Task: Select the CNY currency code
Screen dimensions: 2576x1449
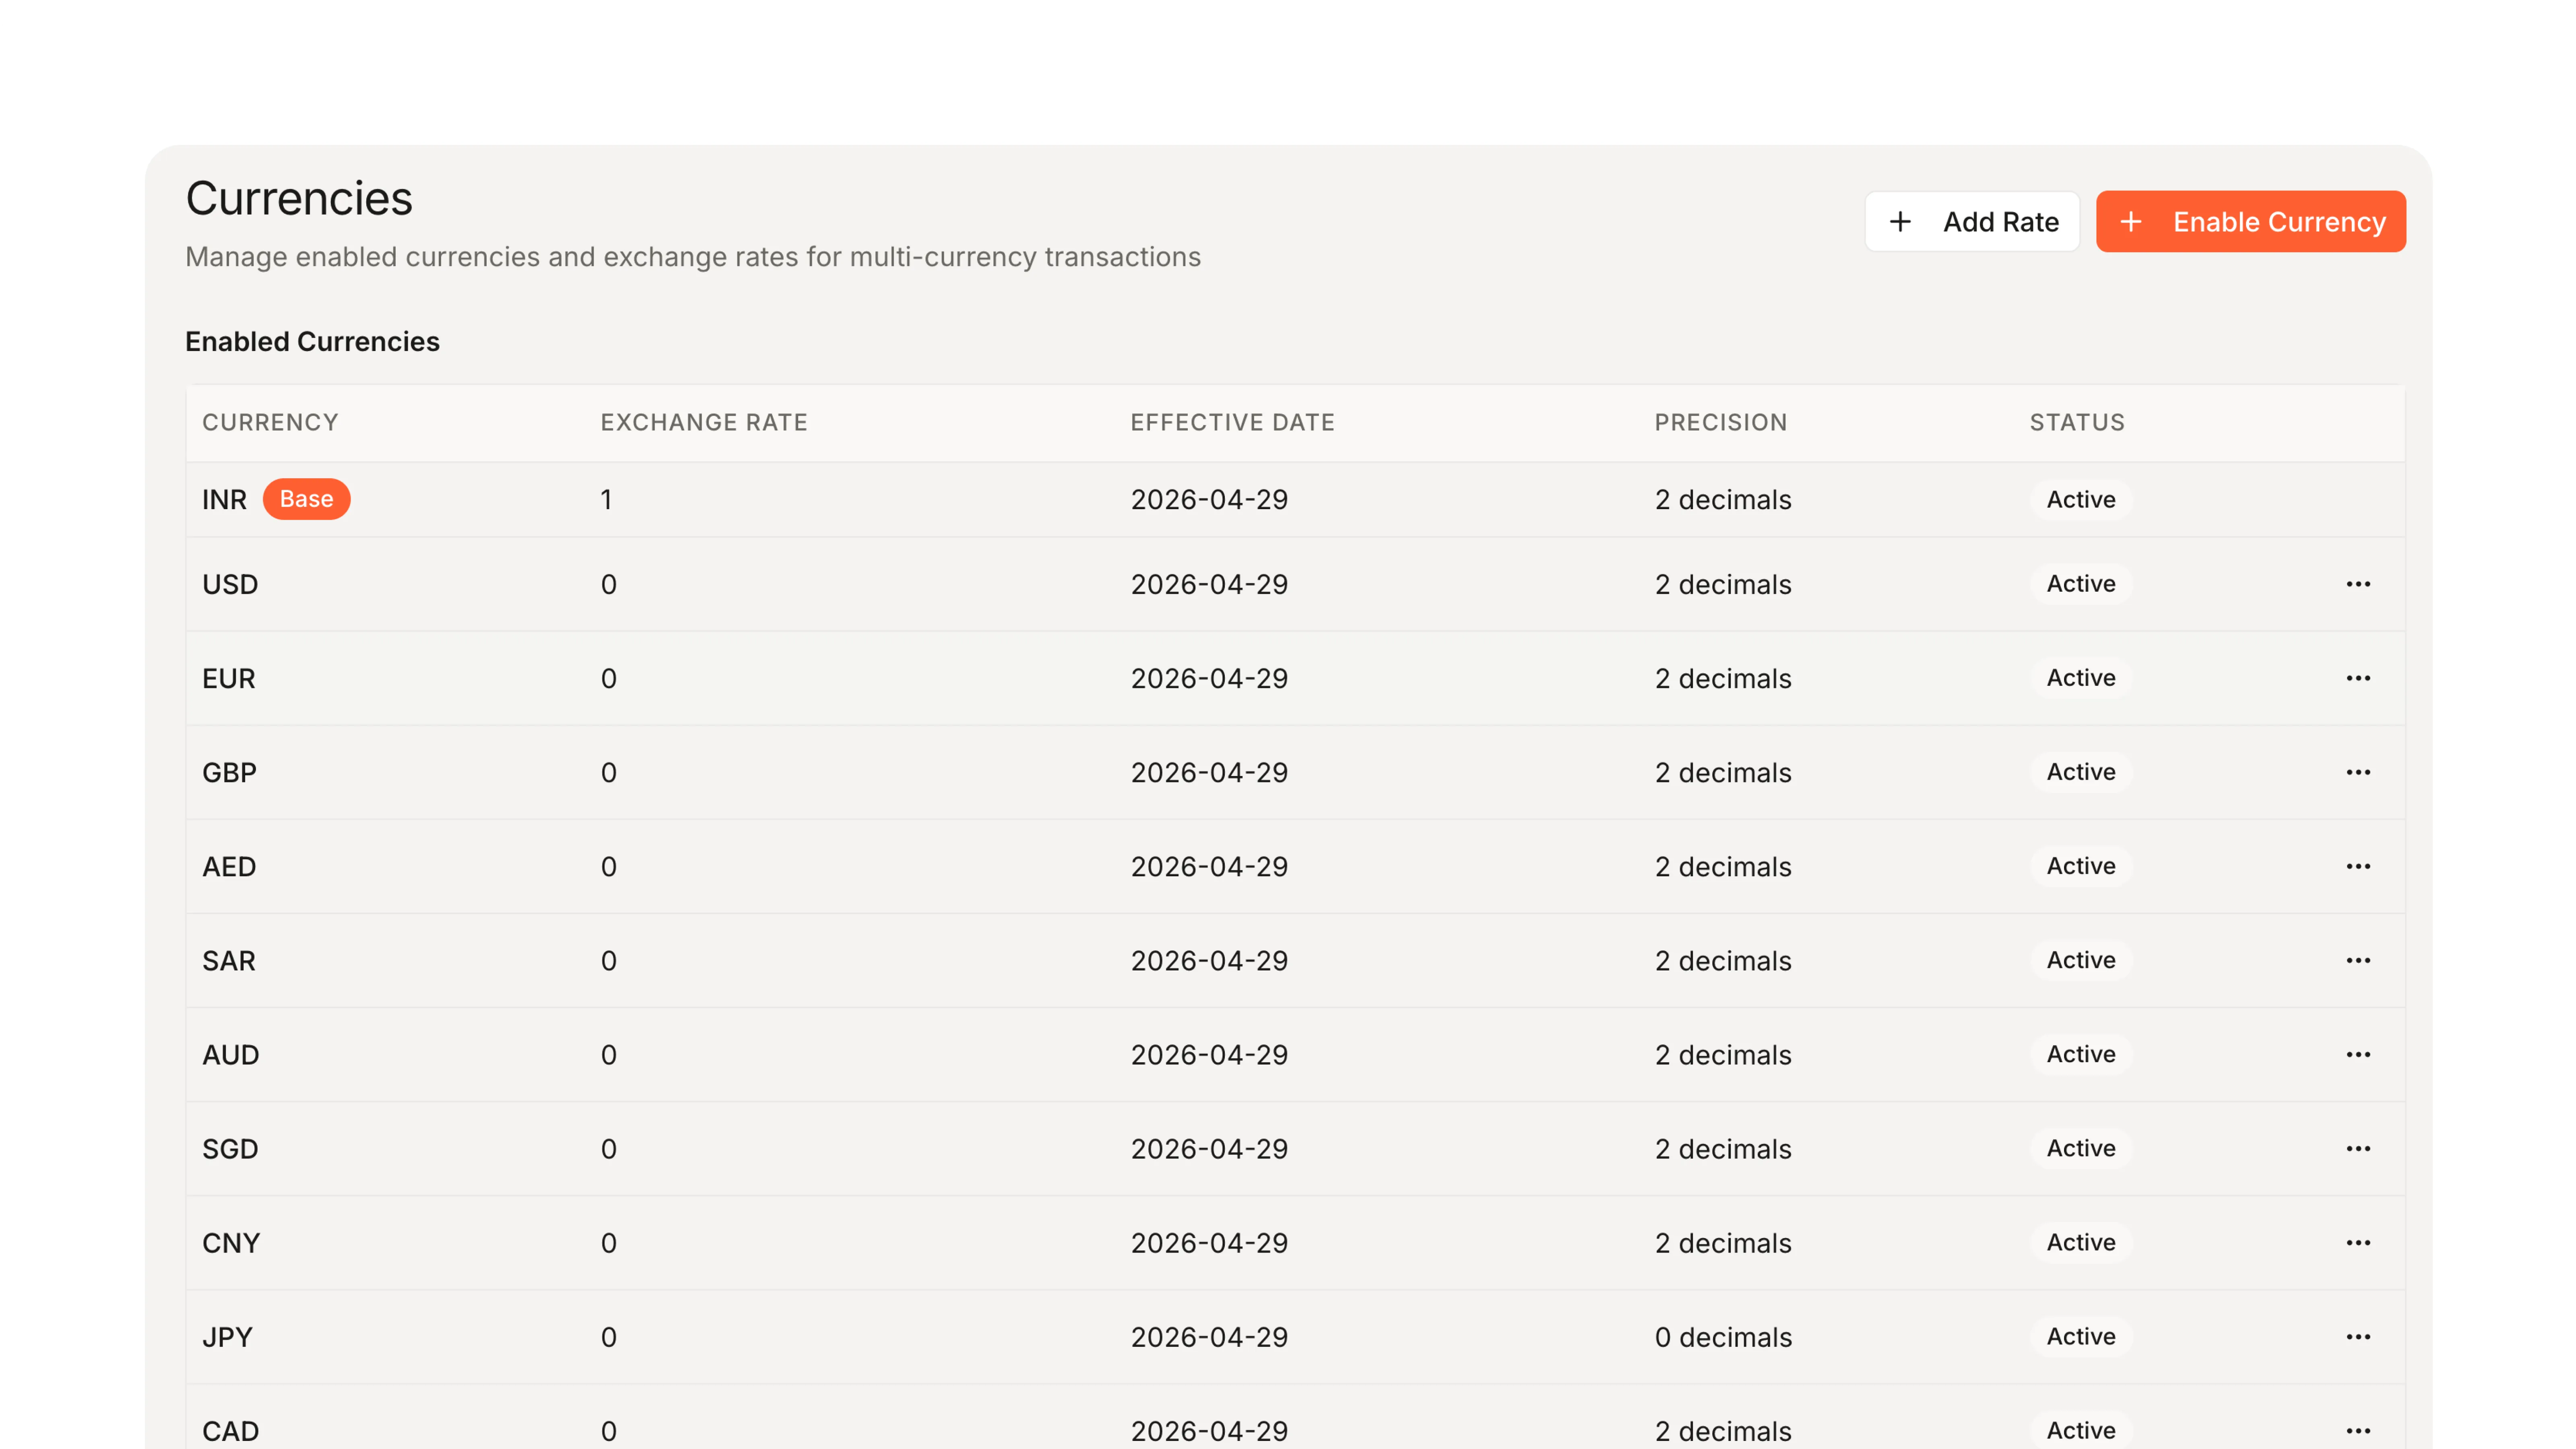Action: [x=231, y=1242]
